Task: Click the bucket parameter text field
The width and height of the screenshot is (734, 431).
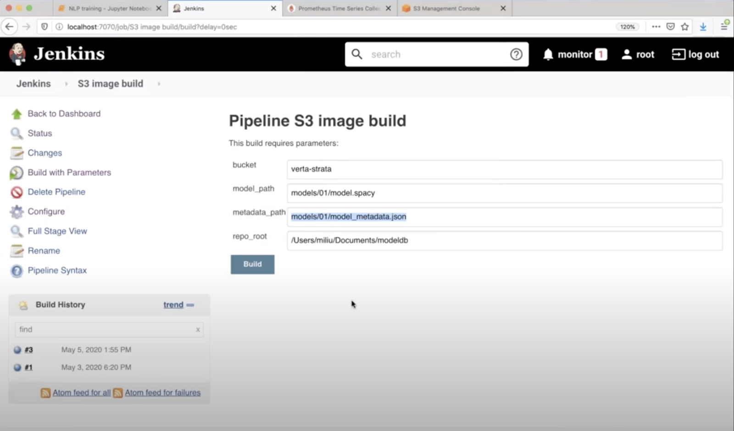Action: point(504,169)
